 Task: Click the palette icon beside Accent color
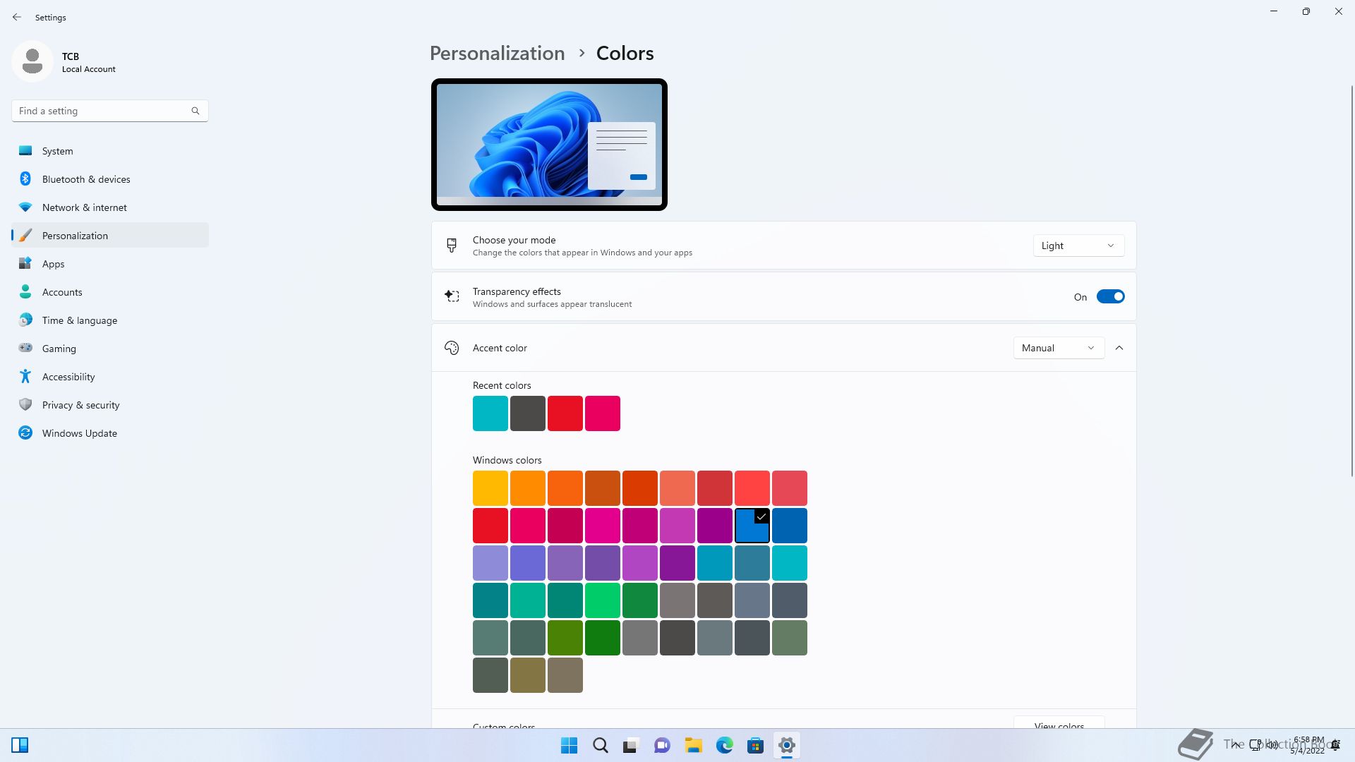[452, 348]
